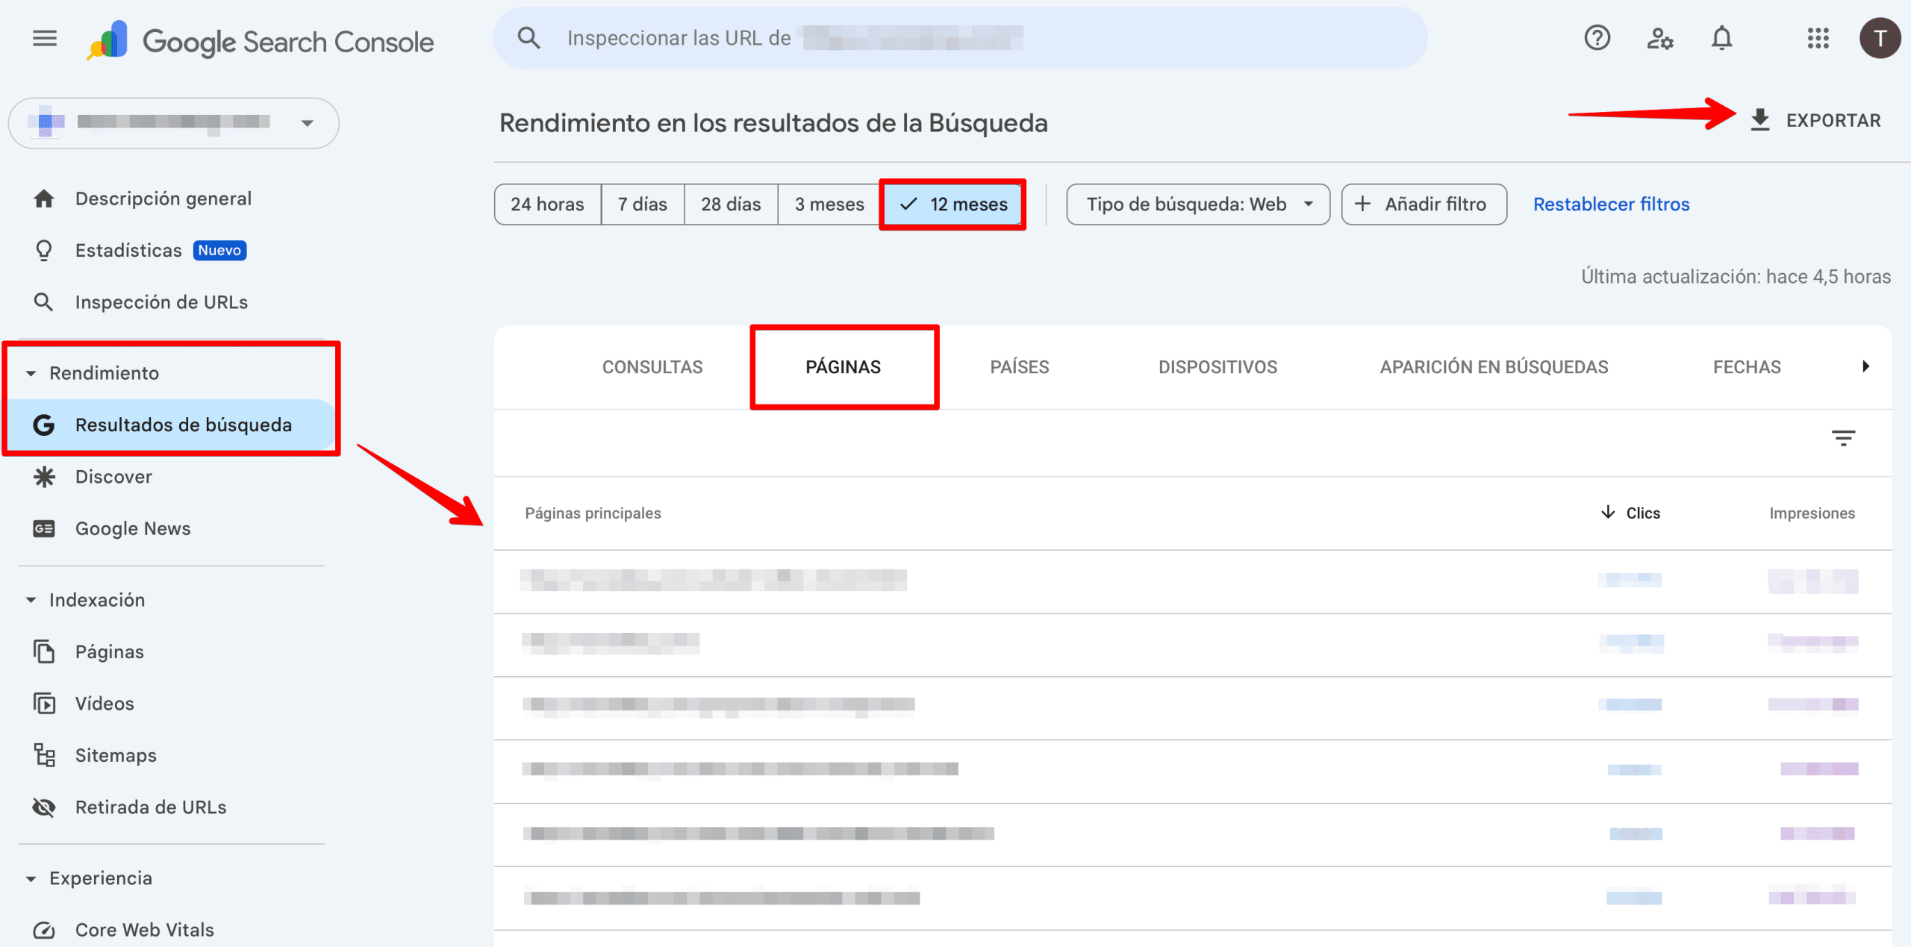
Task: Select the 24 horas date range
Action: (x=547, y=204)
